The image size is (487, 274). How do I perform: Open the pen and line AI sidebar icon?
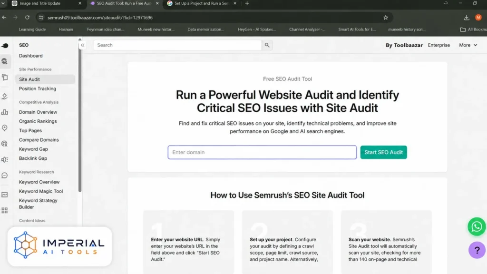pos(5,96)
